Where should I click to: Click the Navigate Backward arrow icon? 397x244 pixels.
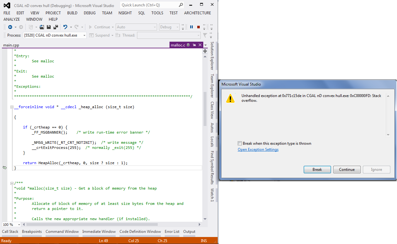click(x=10, y=27)
